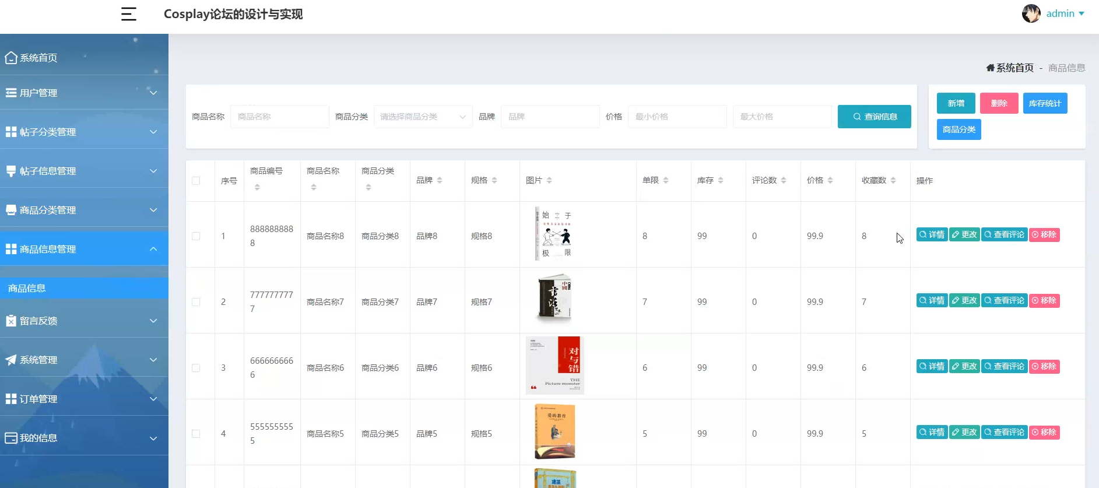1099x488 pixels.
Task: Open the 留言反馈 sidebar menu
Action: [x=84, y=321]
